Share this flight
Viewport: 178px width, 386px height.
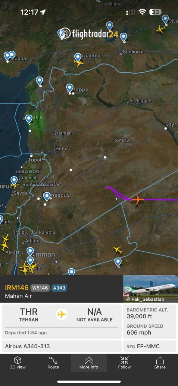point(160,363)
